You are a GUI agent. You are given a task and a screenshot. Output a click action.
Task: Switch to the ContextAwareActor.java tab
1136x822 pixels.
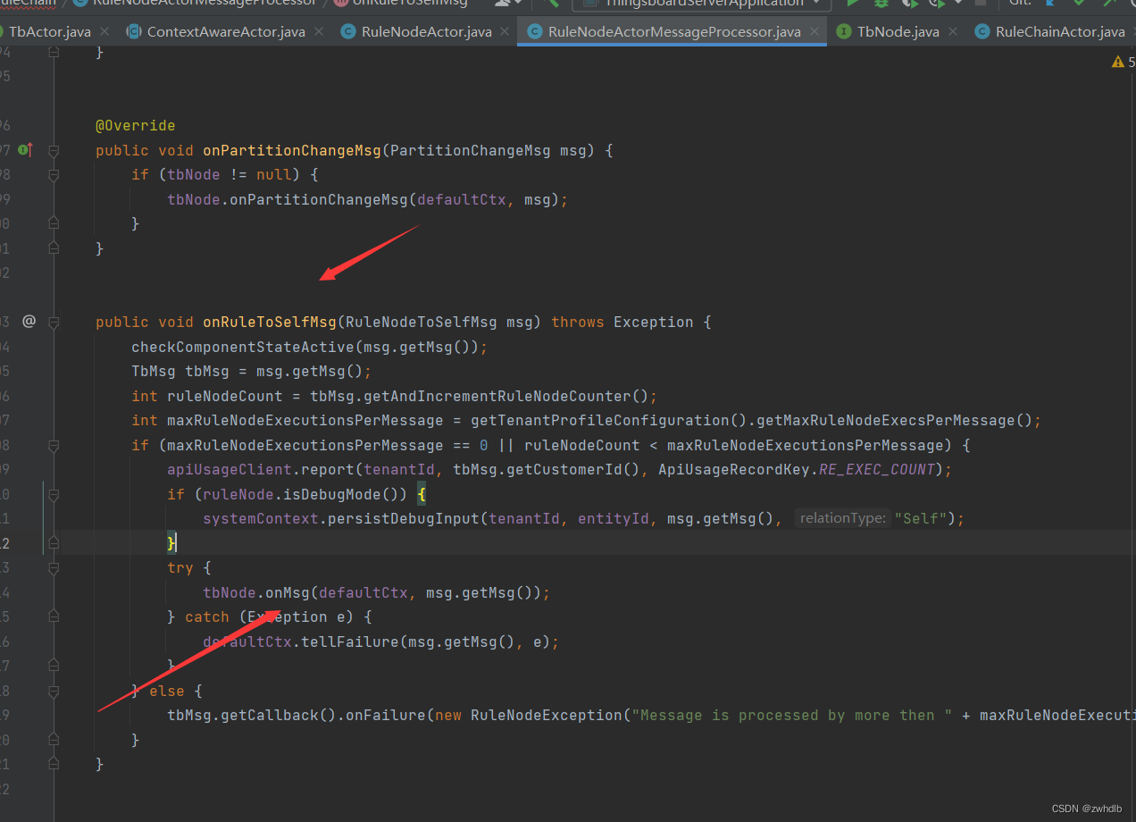tap(226, 31)
